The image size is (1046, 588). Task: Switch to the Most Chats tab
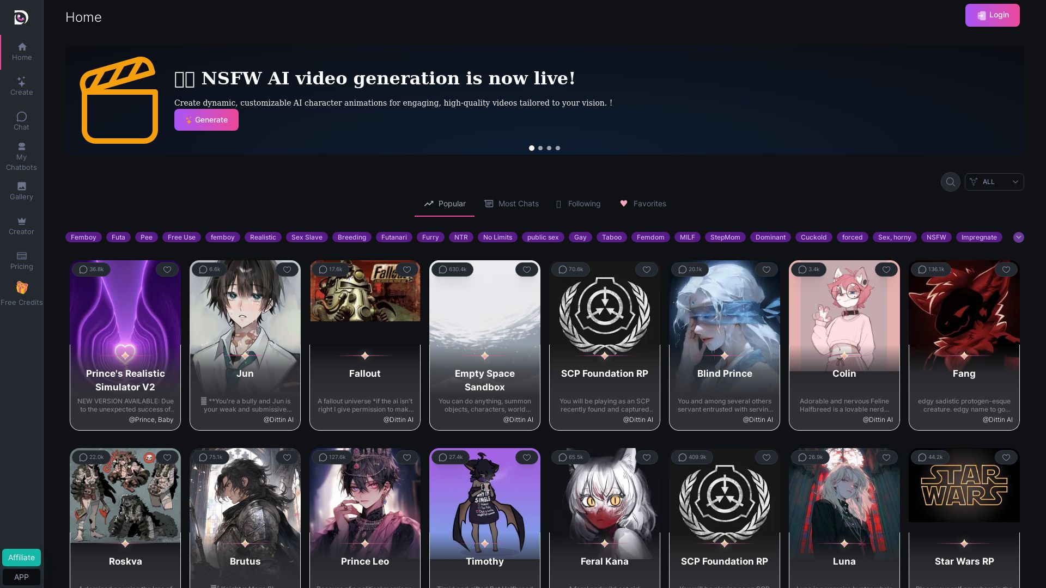512,204
